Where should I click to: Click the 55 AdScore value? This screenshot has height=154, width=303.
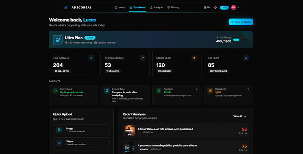click(x=244, y=129)
